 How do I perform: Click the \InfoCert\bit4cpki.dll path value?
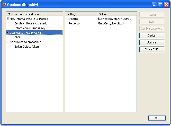click(111, 23)
